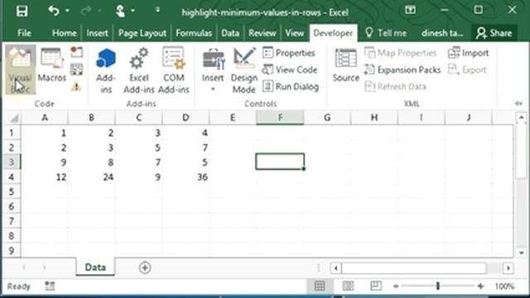Select cell containing 36
Viewport: 530px width, 298px height.
[185, 177]
